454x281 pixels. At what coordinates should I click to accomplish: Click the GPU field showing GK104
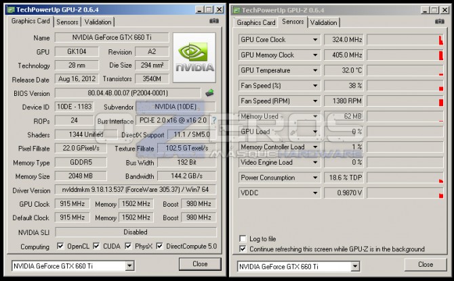[x=77, y=51]
